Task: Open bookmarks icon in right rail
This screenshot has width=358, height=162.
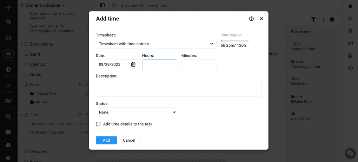Action: point(350,31)
